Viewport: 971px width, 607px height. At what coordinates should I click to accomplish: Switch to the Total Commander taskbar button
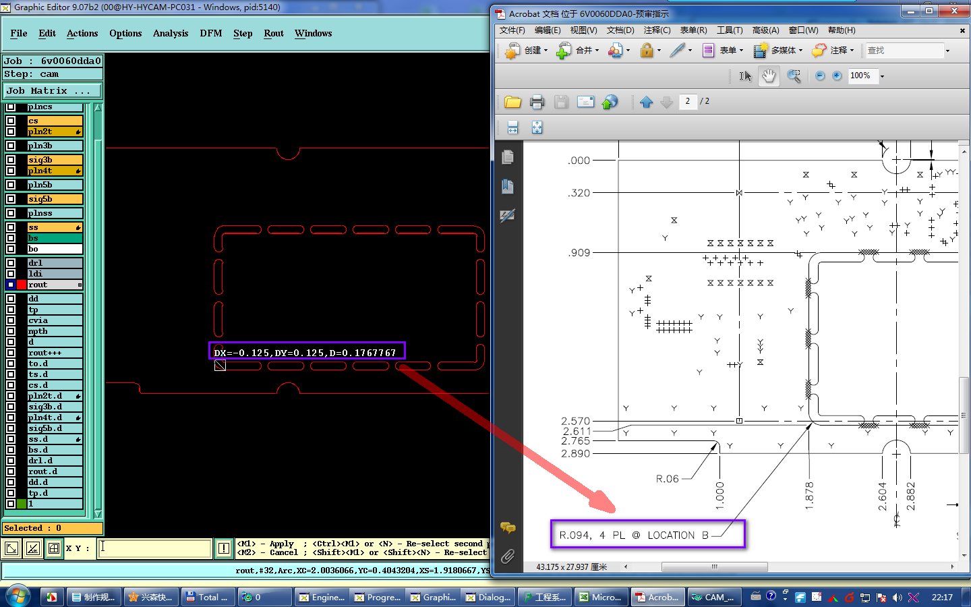click(x=208, y=597)
